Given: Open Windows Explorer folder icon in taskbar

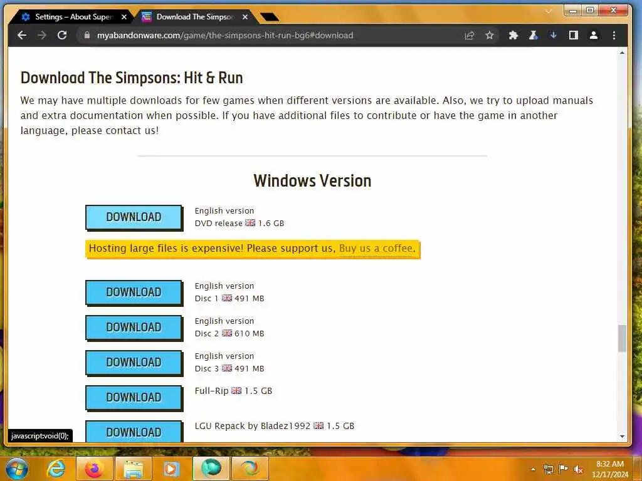Looking at the screenshot, I should [134, 468].
